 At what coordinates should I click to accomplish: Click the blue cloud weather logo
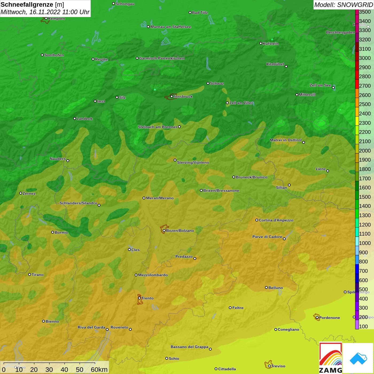click(358, 358)
